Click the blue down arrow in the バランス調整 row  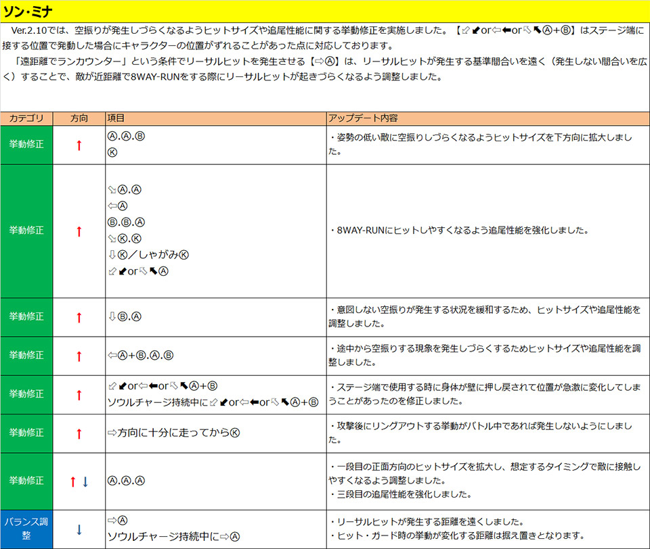pyautogui.click(x=79, y=529)
